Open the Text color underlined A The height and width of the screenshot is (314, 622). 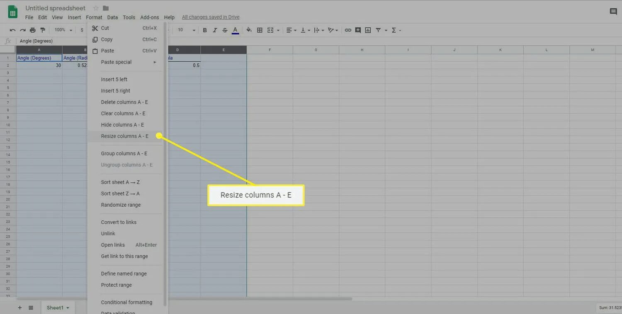coord(235,30)
